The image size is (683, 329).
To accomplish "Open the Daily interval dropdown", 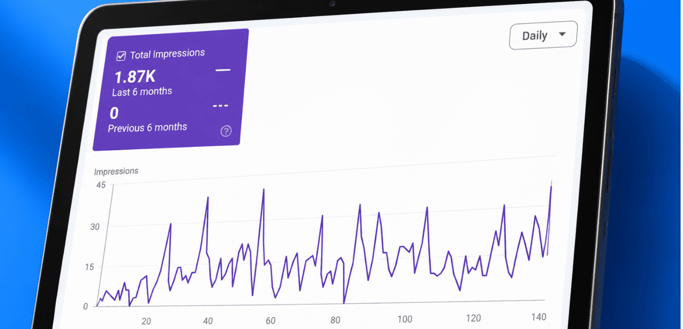I will point(543,35).
